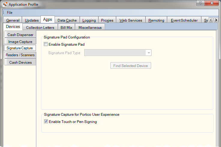Screen dimensions: 221x147
Task: Tick the Enable Signature Pad checkbox
Action: coord(46,44)
